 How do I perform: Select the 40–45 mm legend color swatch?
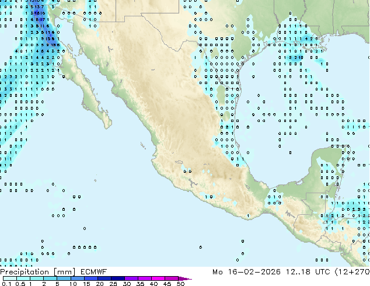pyautogui.click(x=158, y=278)
